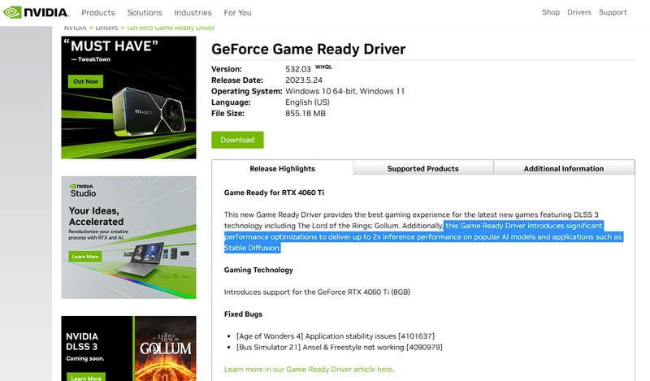The image size is (650, 381).
Task: Click the English (US) language value
Action: (x=308, y=102)
